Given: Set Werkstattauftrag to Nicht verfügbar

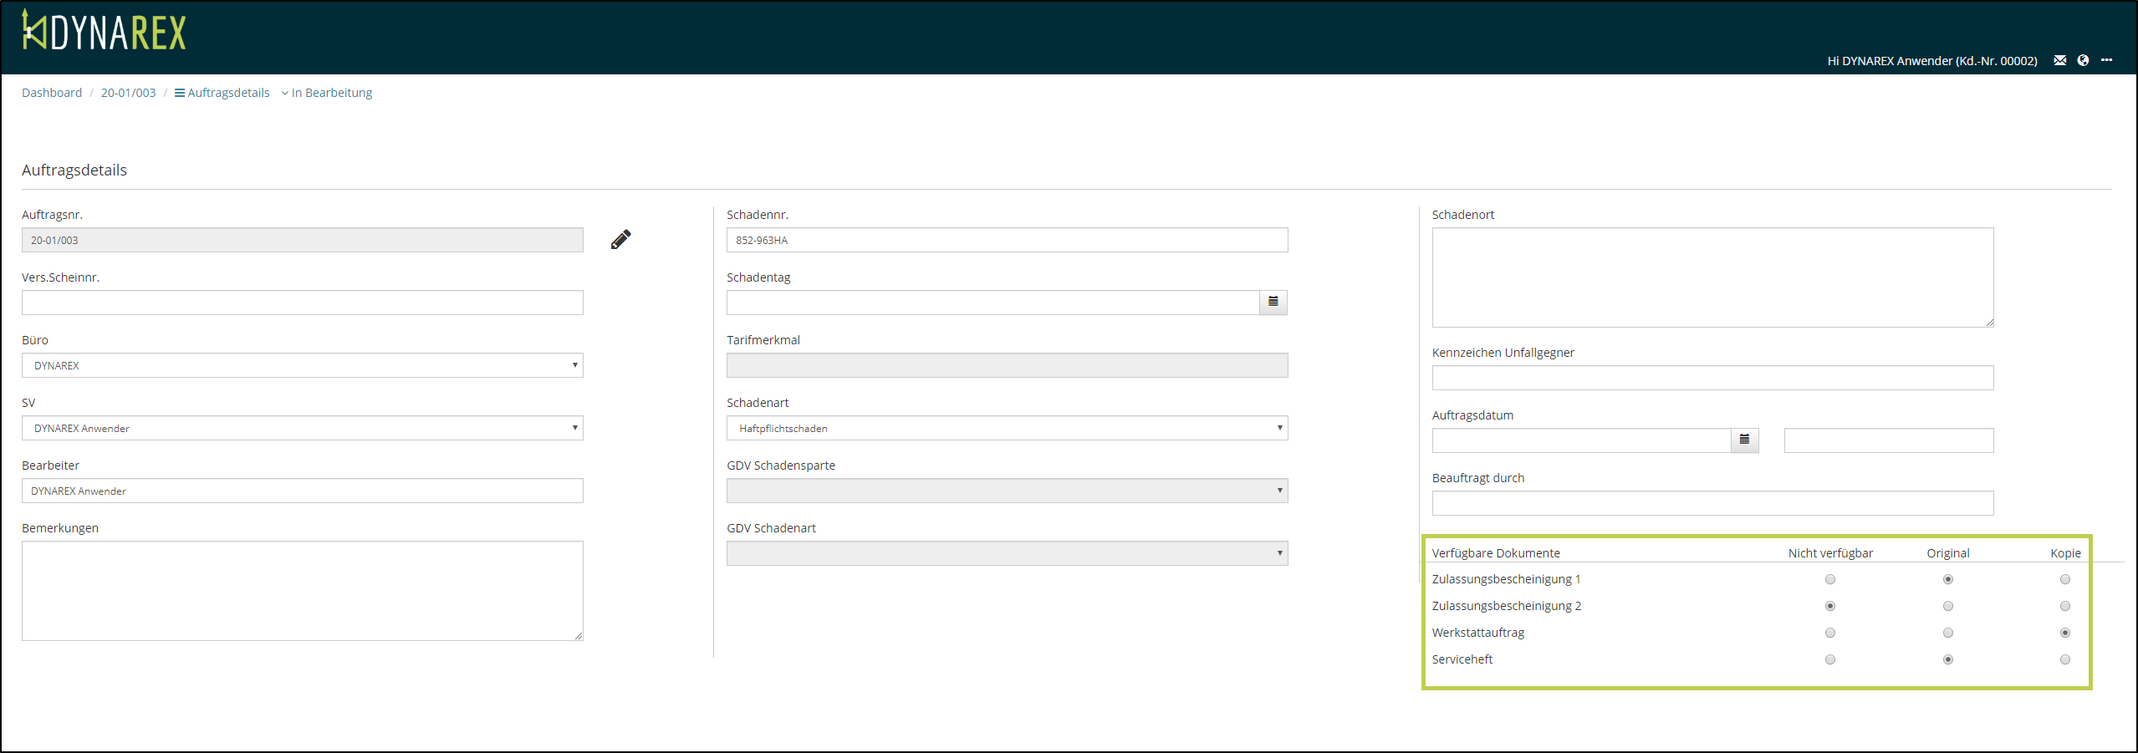Looking at the screenshot, I should pyautogui.click(x=1829, y=633).
